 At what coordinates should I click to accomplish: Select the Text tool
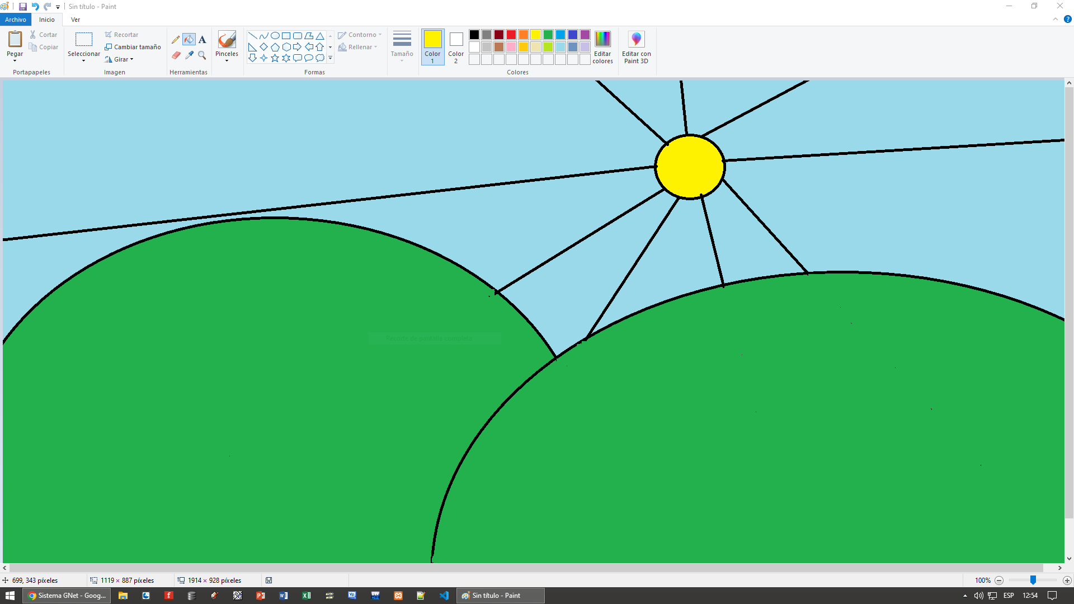(x=202, y=40)
